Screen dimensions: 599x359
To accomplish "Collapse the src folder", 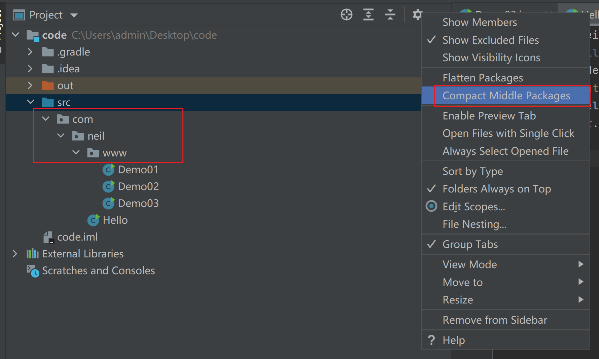I will pos(30,102).
